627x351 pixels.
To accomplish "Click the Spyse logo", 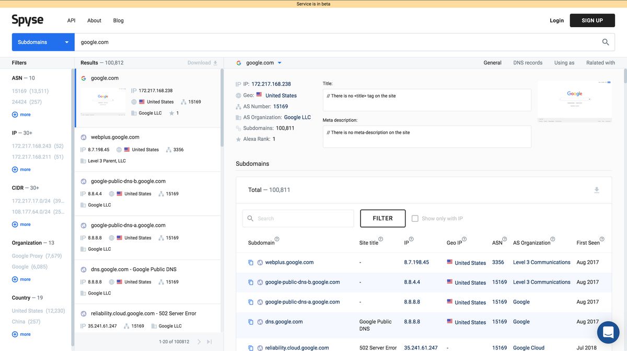I will pyautogui.click(x=27, y=20).
